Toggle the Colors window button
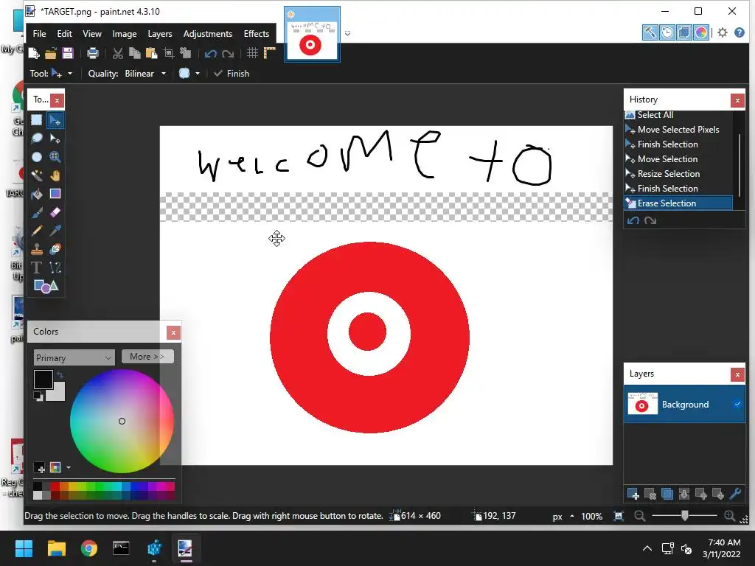 tap(701, 32)
